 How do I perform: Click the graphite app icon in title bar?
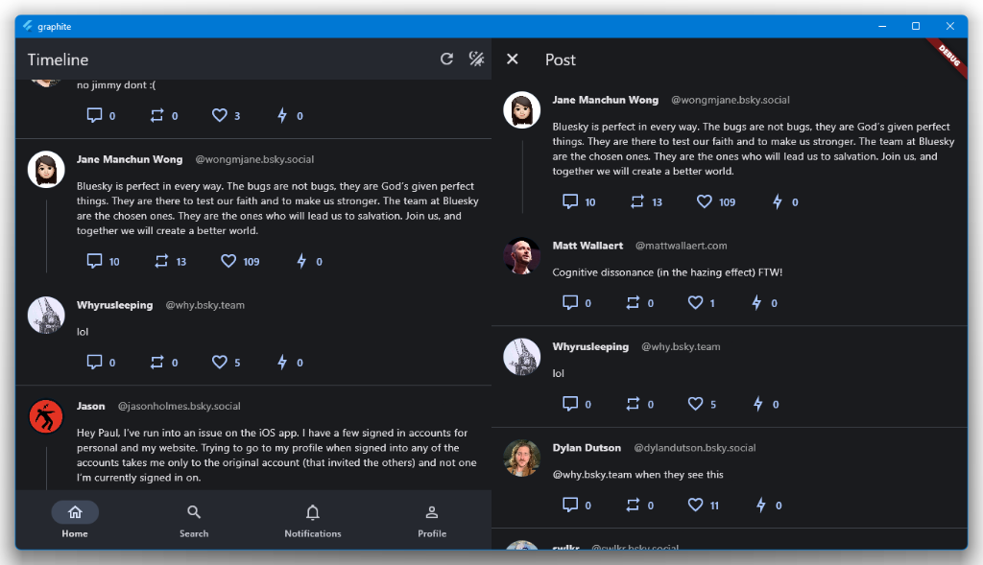point(28,26)
